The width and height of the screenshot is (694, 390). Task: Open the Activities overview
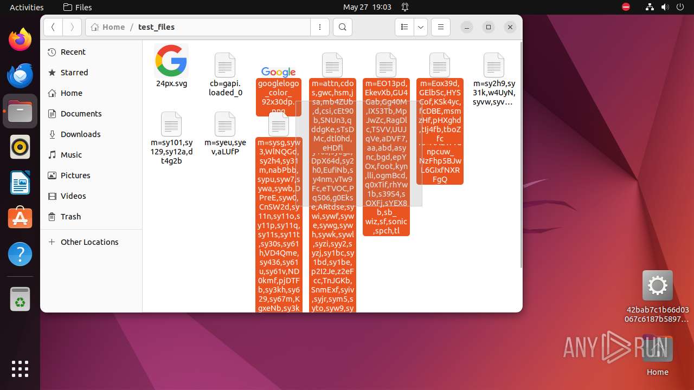click(27, 7)
